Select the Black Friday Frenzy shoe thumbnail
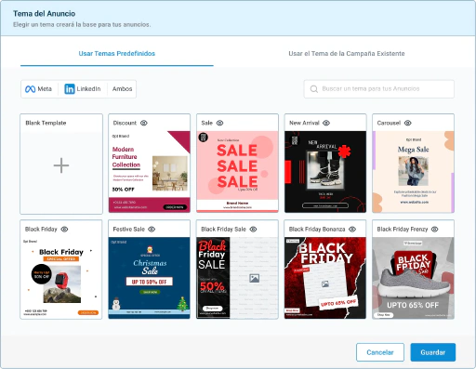Screen dimensions: 476x369 pos(413,278)
